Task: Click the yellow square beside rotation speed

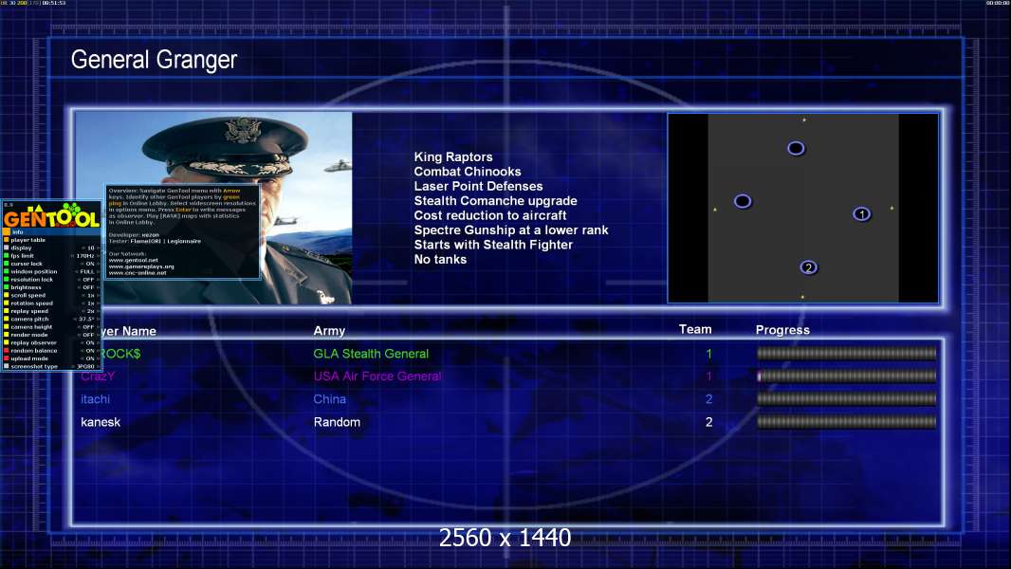Action: click(7, 303)
